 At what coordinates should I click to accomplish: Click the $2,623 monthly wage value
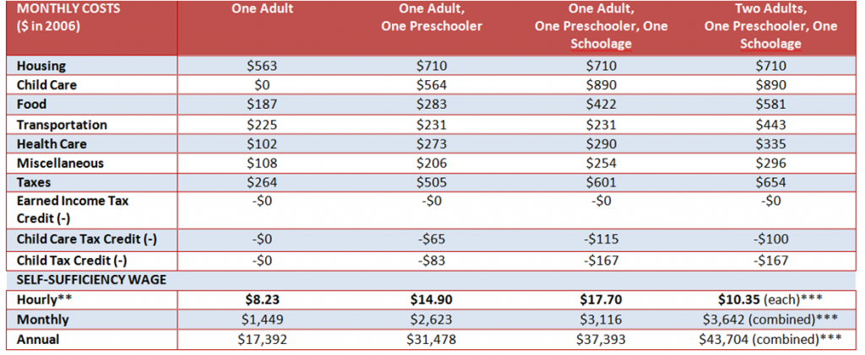[x=431, y=320]
